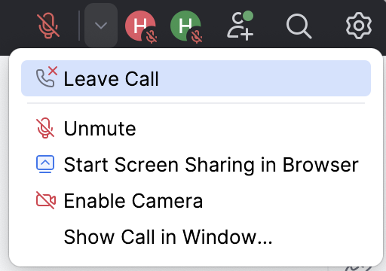This screenshot has height=271, width=386.
Task: Click the blue screen sharing icon
Action: [x=45, y=164]
